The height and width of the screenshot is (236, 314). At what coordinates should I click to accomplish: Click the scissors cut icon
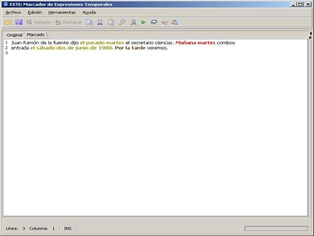click(x=100, y=22)
